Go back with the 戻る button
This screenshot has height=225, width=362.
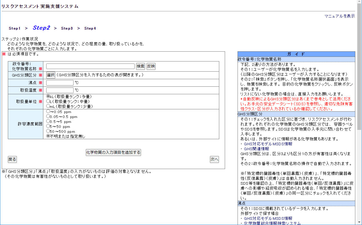point(12,159)
